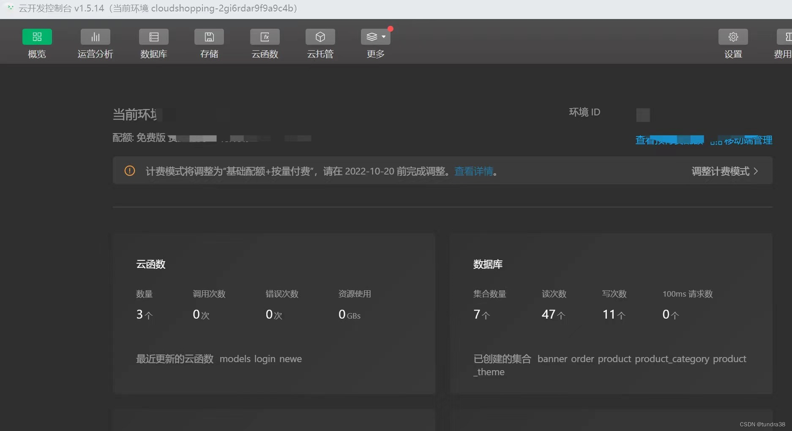Select the 错误次数 value "0次"
Image resolution: width=792 pixels, height=431 pixels.
[x=274, y=314]
